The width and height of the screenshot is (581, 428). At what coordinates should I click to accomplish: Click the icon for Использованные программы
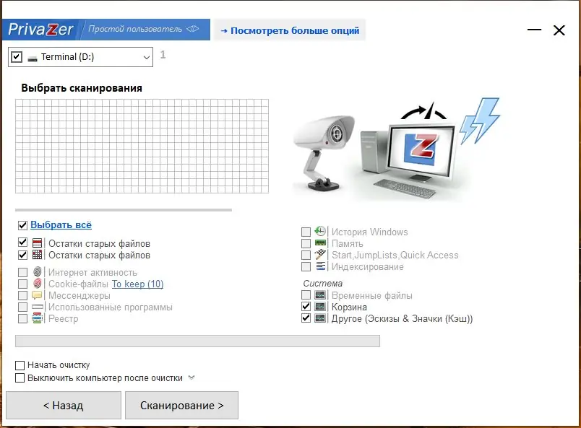click(38, 307)
